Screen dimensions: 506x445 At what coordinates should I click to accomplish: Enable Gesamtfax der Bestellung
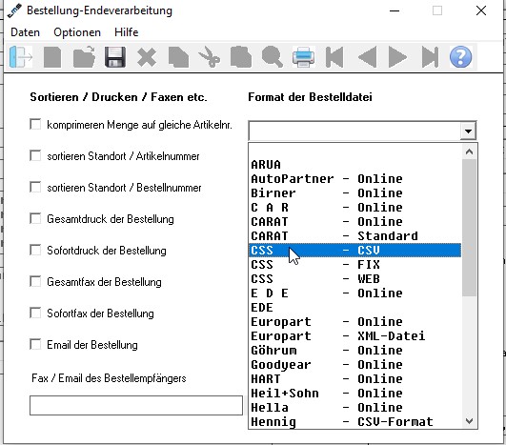coord(35,281)
